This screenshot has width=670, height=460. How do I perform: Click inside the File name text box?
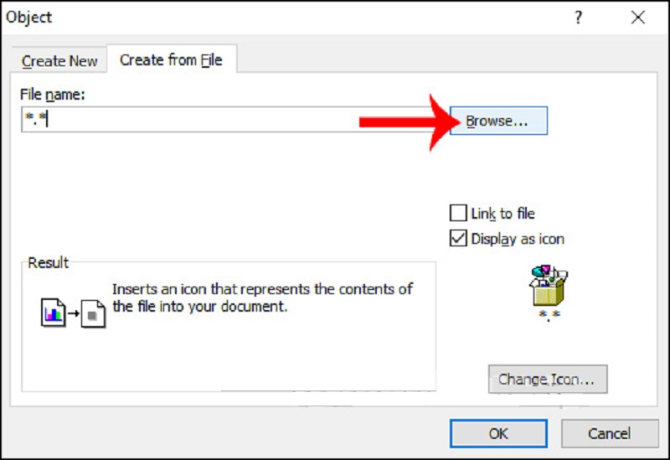[x=193, y=120]
